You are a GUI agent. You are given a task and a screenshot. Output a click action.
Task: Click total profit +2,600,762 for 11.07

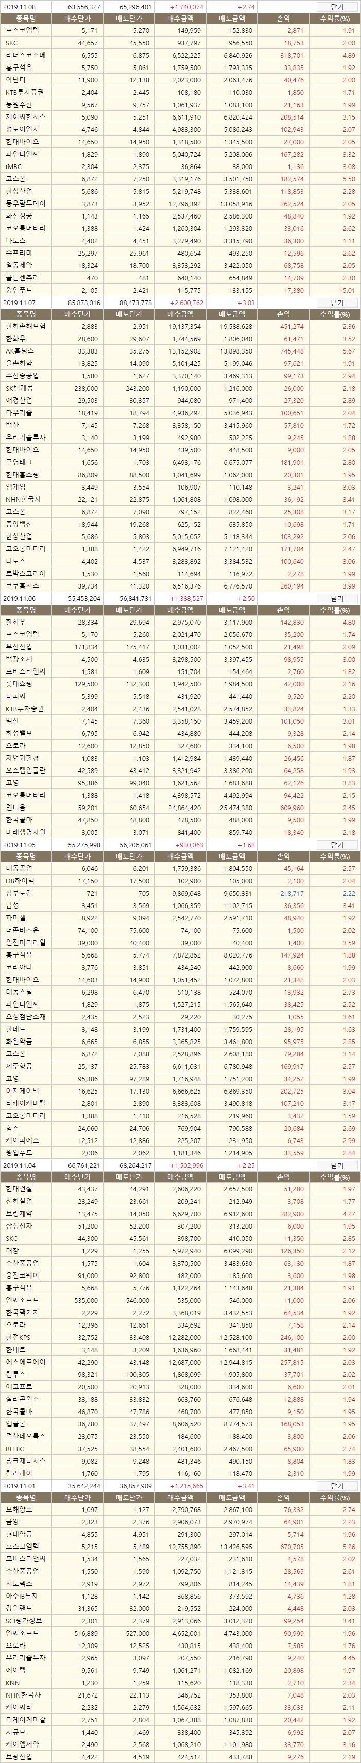[x=186, y=303]
